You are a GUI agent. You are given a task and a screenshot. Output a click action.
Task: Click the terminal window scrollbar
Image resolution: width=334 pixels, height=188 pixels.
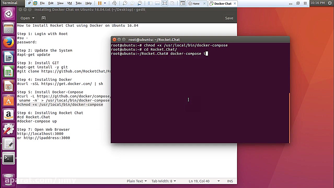pos(289,118)
